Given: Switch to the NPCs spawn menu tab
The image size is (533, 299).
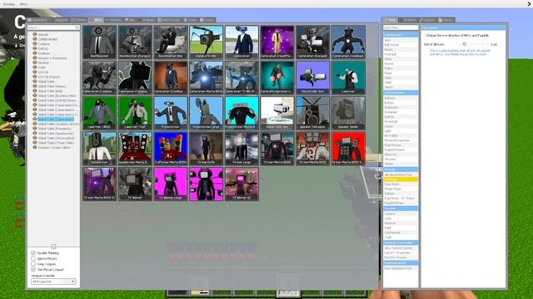Looking at the screenshot, I should click(x=96, y=20).
